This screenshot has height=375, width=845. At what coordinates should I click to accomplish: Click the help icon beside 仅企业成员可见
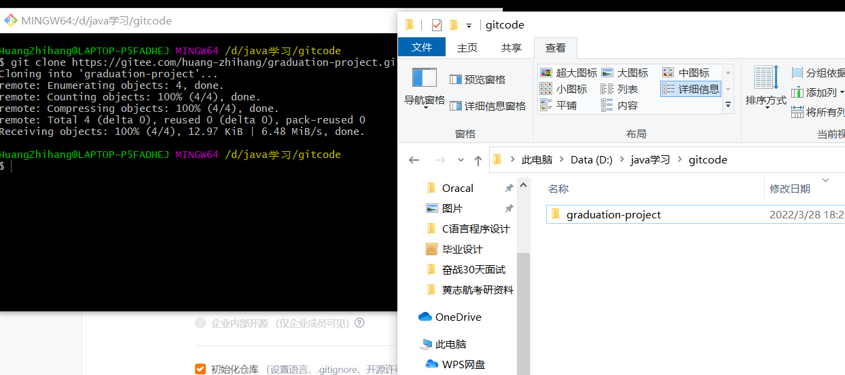point(359,323)
